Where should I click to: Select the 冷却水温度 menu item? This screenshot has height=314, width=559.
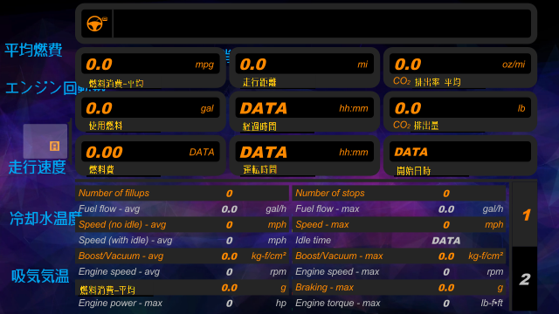(x=45, y=218)
